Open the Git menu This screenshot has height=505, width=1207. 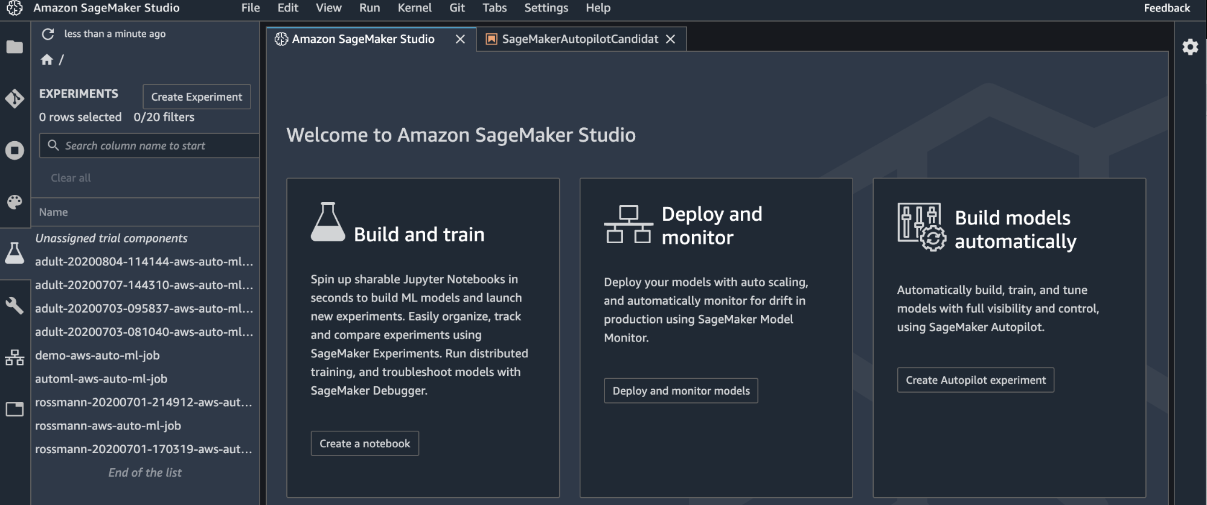(x=457, y=8)
